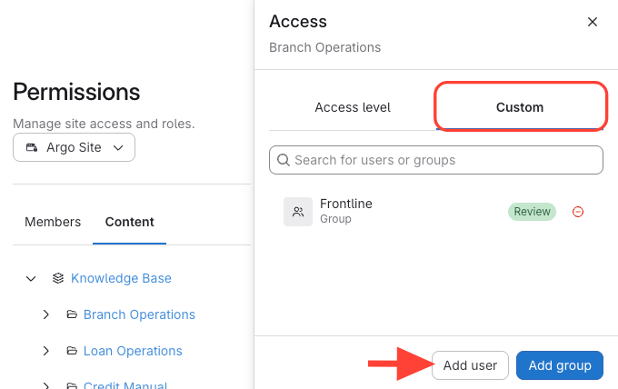
Task: Open the Knowledge Base link
Action: (x=121, y=278)
